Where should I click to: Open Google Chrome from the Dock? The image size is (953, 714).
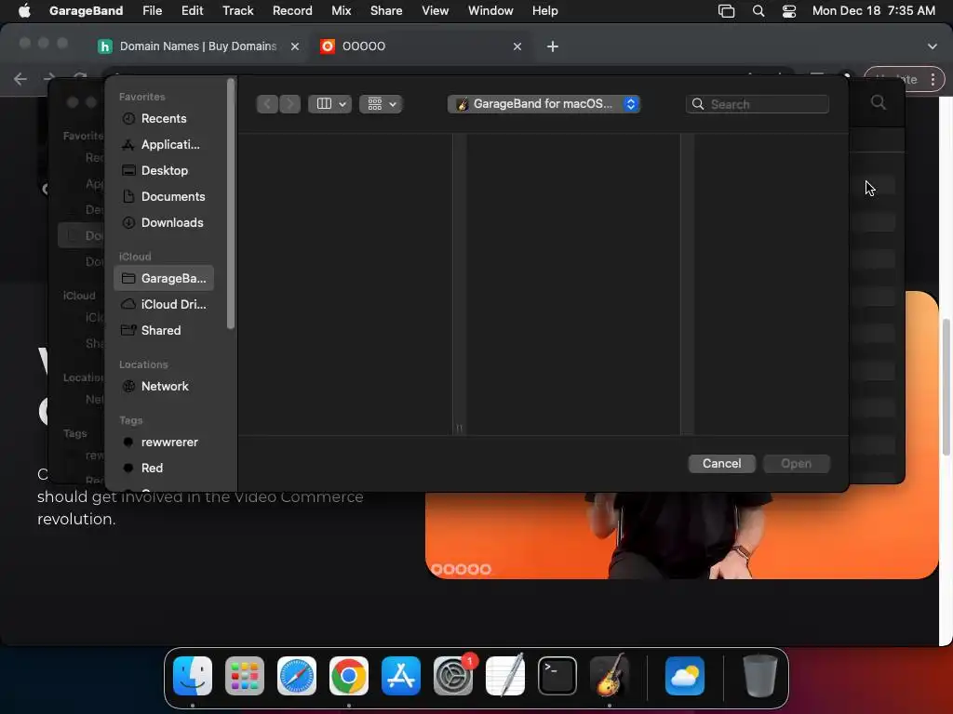(349, 676)
